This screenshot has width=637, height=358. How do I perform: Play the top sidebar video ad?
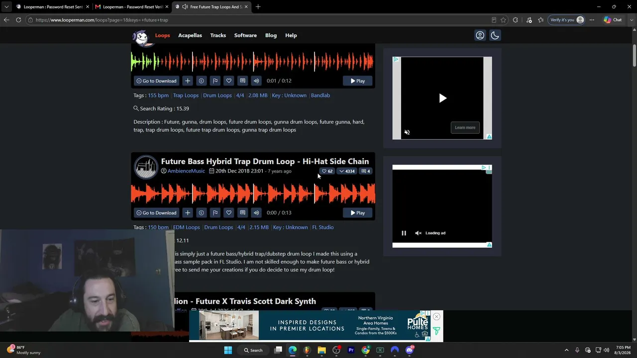(x=442, y=98)
